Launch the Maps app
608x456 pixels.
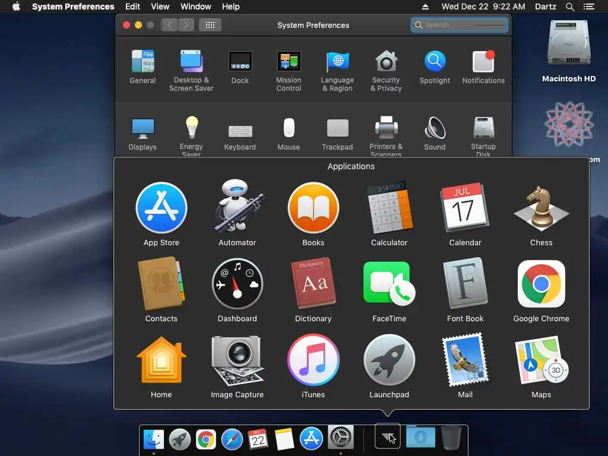(x=541, y=360)
